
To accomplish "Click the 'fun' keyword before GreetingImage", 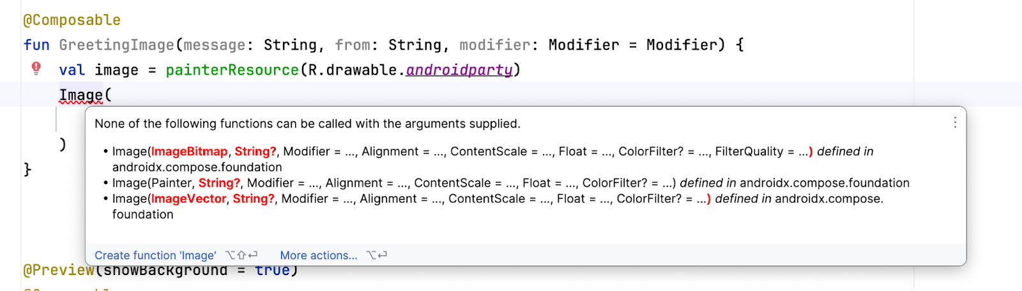I will tap(36, 45).
